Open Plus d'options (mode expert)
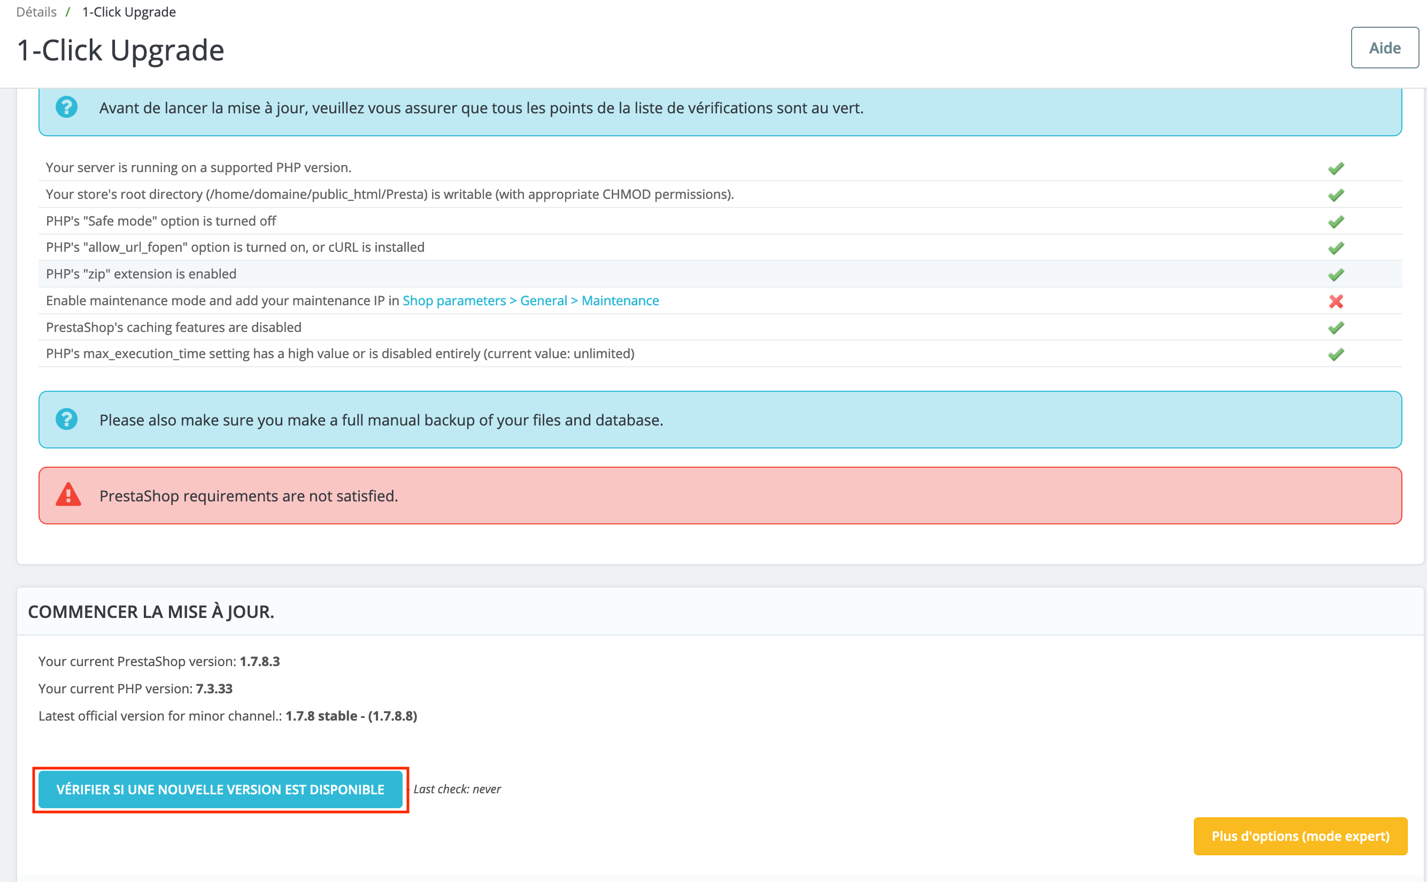The image size is (1427, 882). pos(1300,836)
